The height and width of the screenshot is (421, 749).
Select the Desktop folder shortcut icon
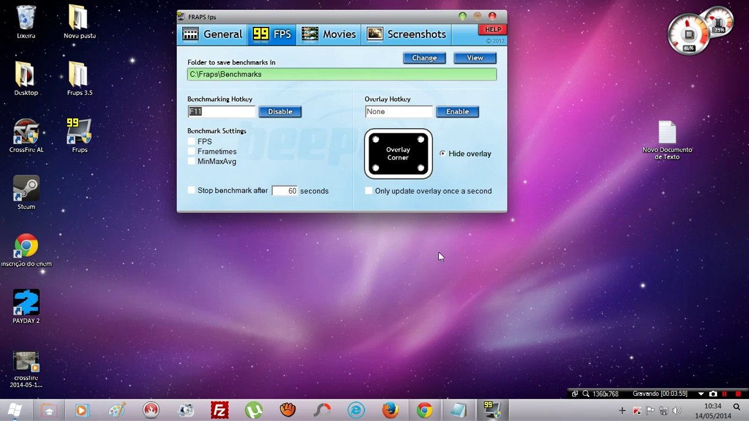[x=26, y=78]
